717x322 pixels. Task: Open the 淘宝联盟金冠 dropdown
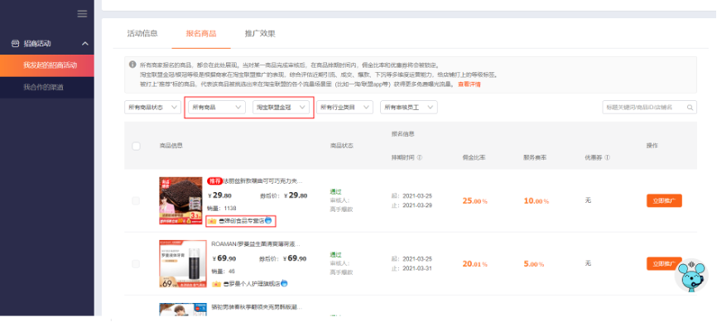(281, 107)
